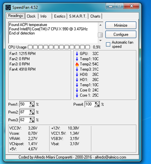The height and width of the screenshot is (164, 151).
Task: Click the +12V 10,38V voltage reading
Action: (x=65, y=128)
